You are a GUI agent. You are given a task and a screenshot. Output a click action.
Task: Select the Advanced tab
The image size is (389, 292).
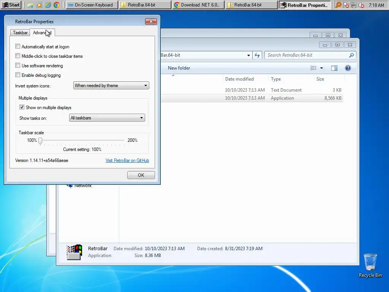[42, 33]
